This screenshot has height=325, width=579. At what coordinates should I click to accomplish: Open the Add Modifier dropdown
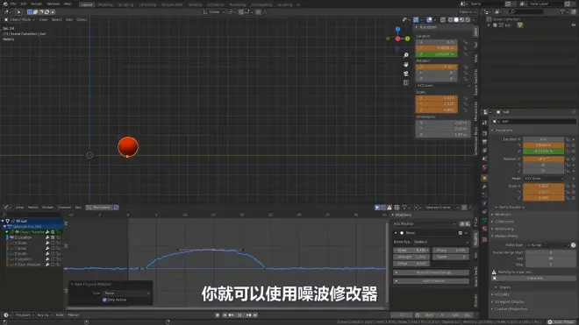[425, 224]
